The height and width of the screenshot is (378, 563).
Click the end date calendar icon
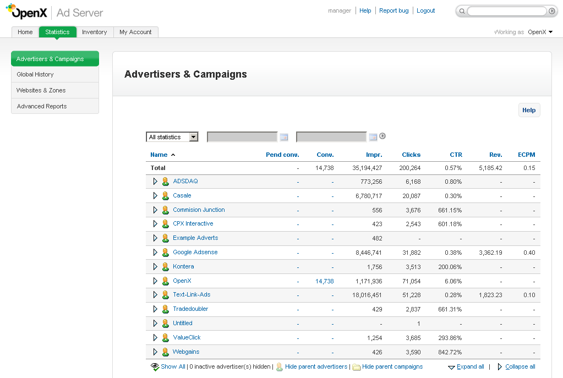373,137
